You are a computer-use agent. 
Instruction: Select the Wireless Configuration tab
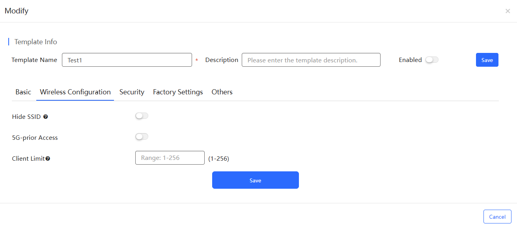pyautogui.click(x=75, y=92)
